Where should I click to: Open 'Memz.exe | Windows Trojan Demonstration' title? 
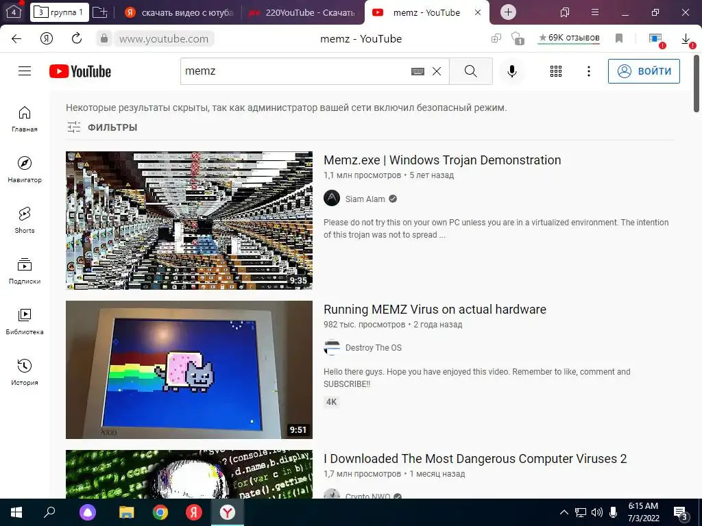tap(442, 160)
